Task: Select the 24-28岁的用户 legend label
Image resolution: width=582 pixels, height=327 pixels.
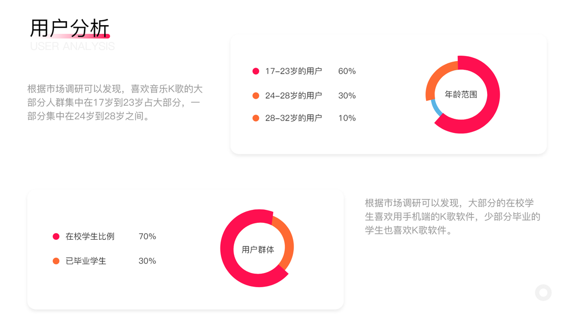Action: pyautogui.click(x=293, y=96)
